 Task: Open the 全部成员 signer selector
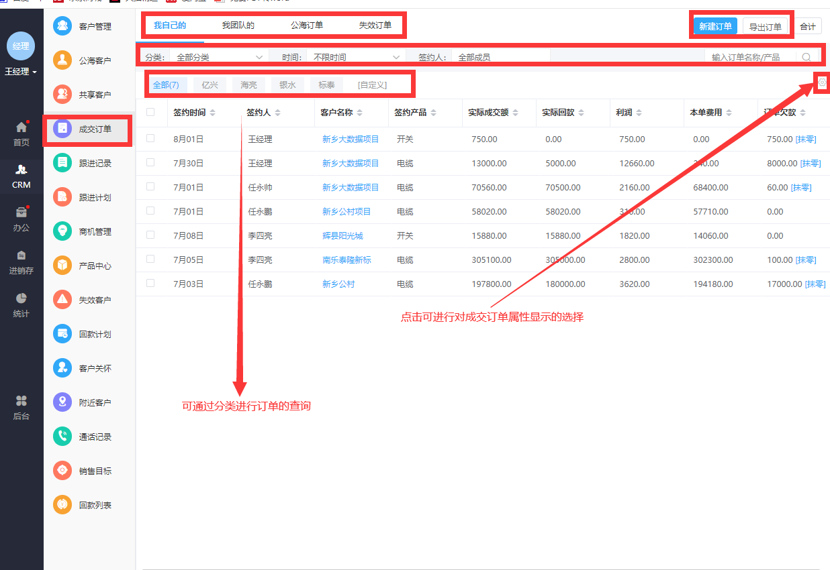pos(501,58)
